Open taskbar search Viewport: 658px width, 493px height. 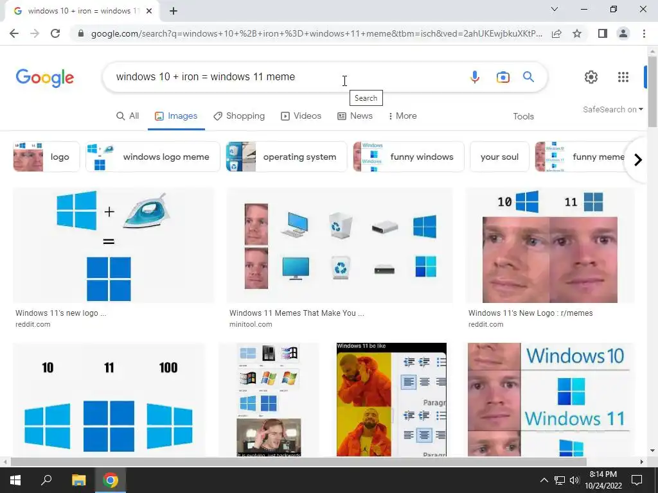[46, 480]
